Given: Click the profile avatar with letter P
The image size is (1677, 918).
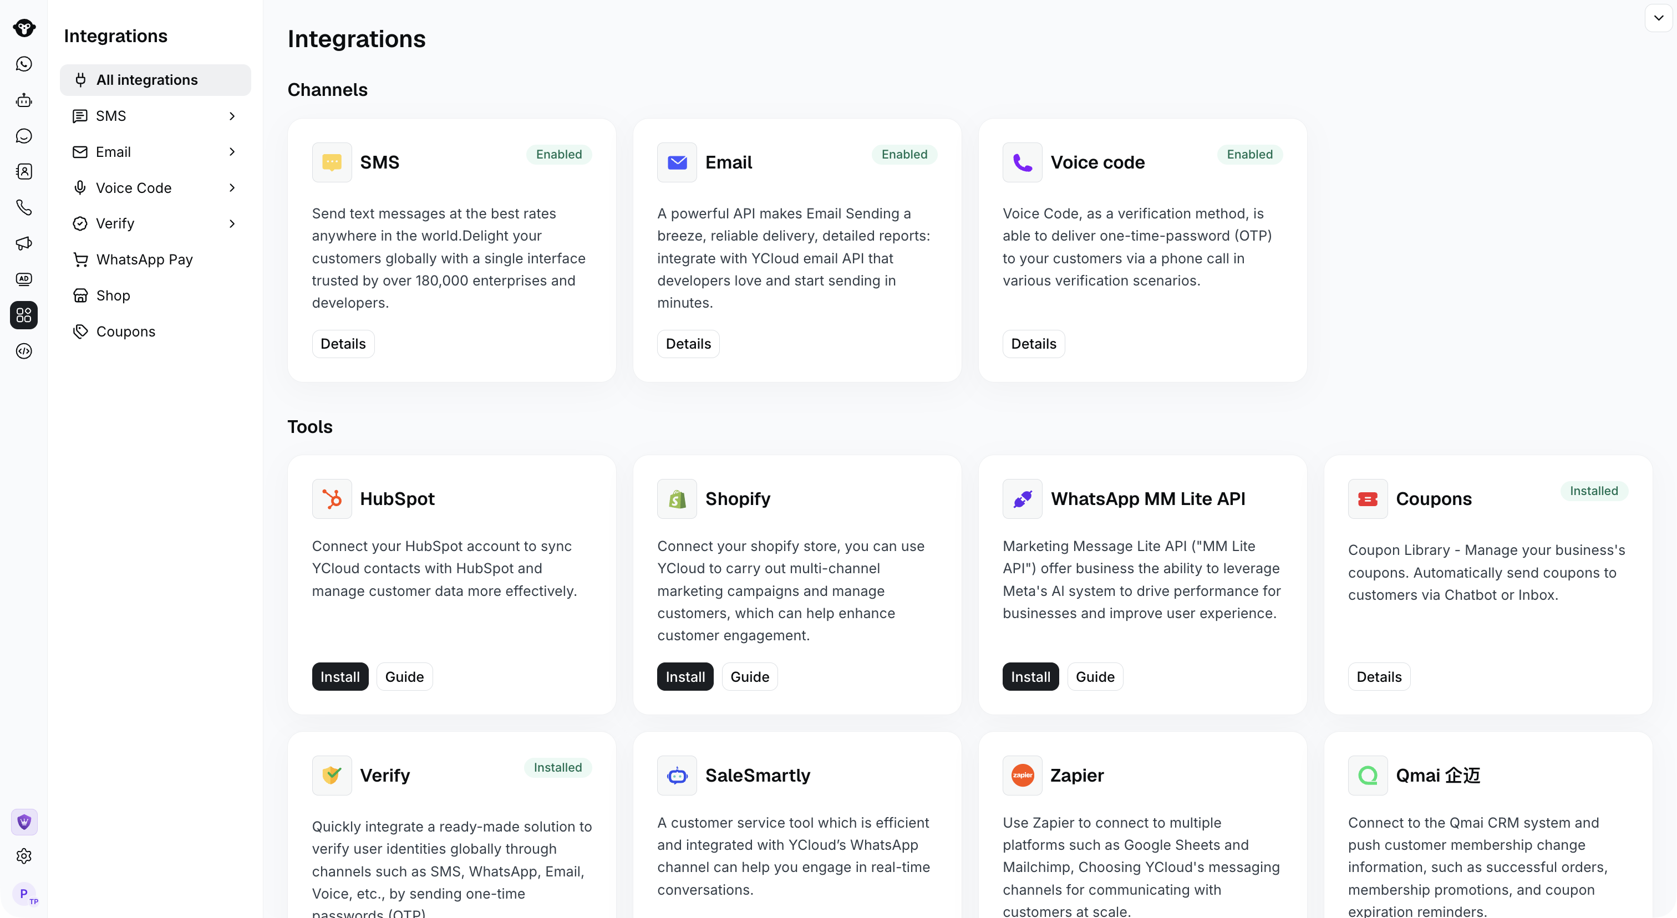Looking at the screenshot, I should point(24,894).
